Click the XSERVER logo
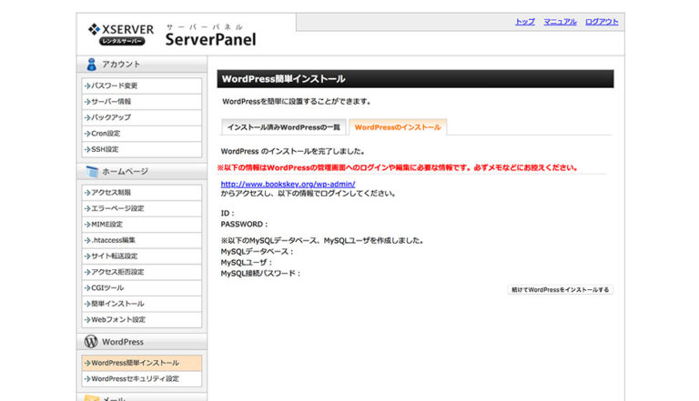 [121, 35]
